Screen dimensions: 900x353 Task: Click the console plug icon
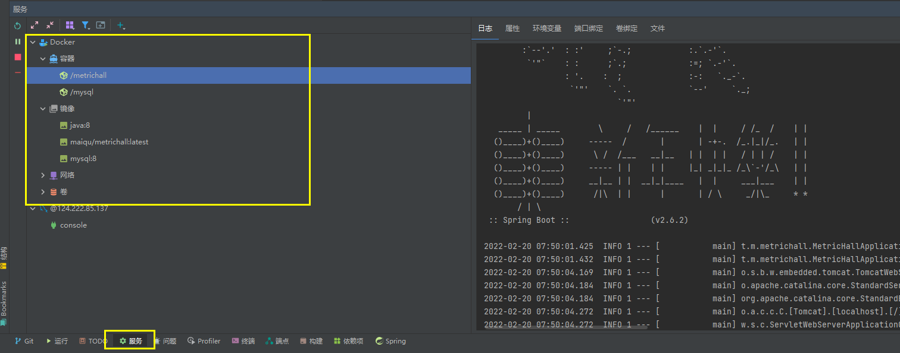click(54, 225)
